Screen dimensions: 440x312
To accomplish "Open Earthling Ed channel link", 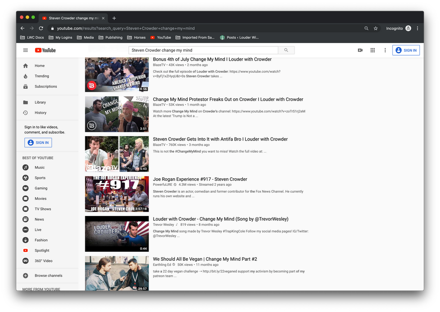I will point(162,264).
